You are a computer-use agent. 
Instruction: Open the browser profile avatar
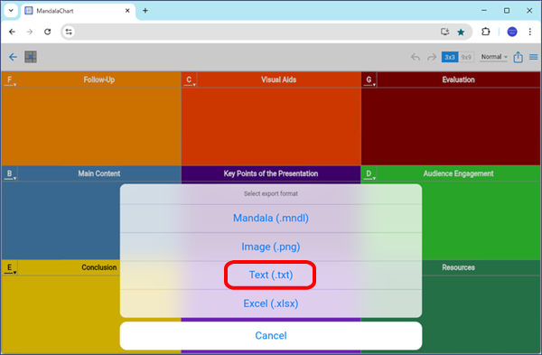pyautogui.click(x=512, y=32)
